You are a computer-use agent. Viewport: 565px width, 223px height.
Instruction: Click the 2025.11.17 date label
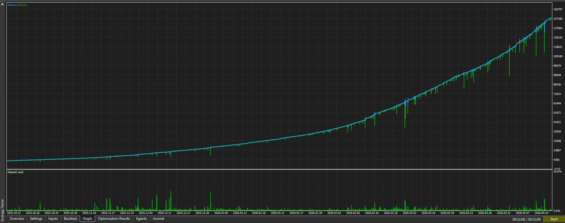(108, 213)
